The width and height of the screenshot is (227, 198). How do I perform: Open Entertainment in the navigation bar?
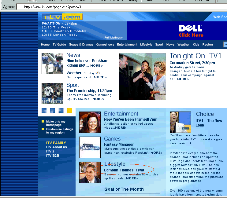[127, 45]
